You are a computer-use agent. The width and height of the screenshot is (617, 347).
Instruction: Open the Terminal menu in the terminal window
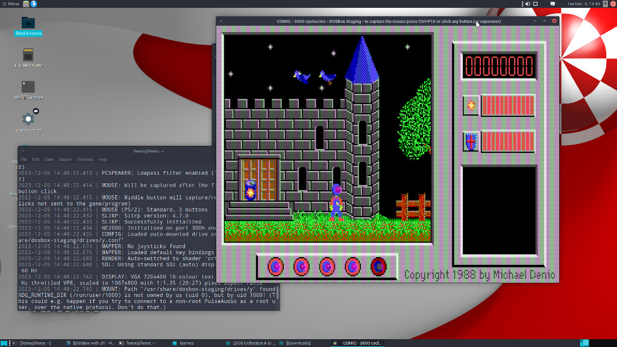point(85,160)
